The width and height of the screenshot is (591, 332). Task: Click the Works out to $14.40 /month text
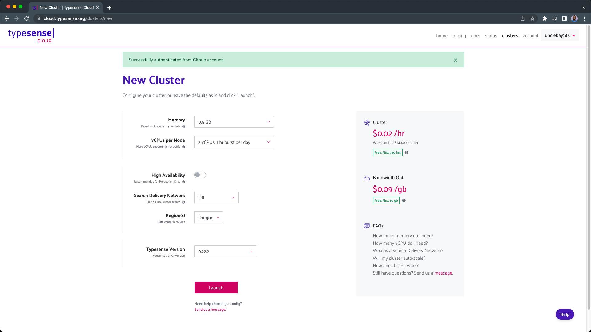click(395, 143)
